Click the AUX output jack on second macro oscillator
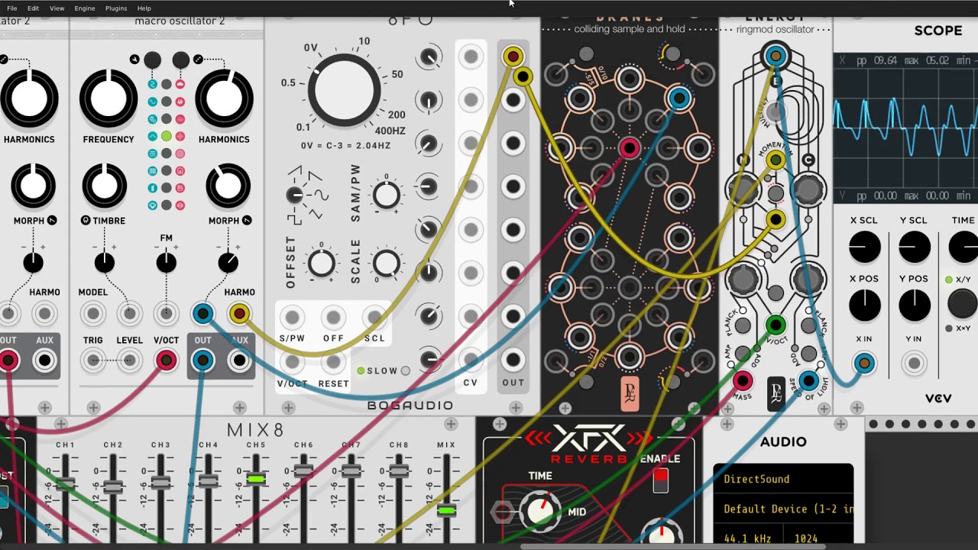 (x=239, y=361)
